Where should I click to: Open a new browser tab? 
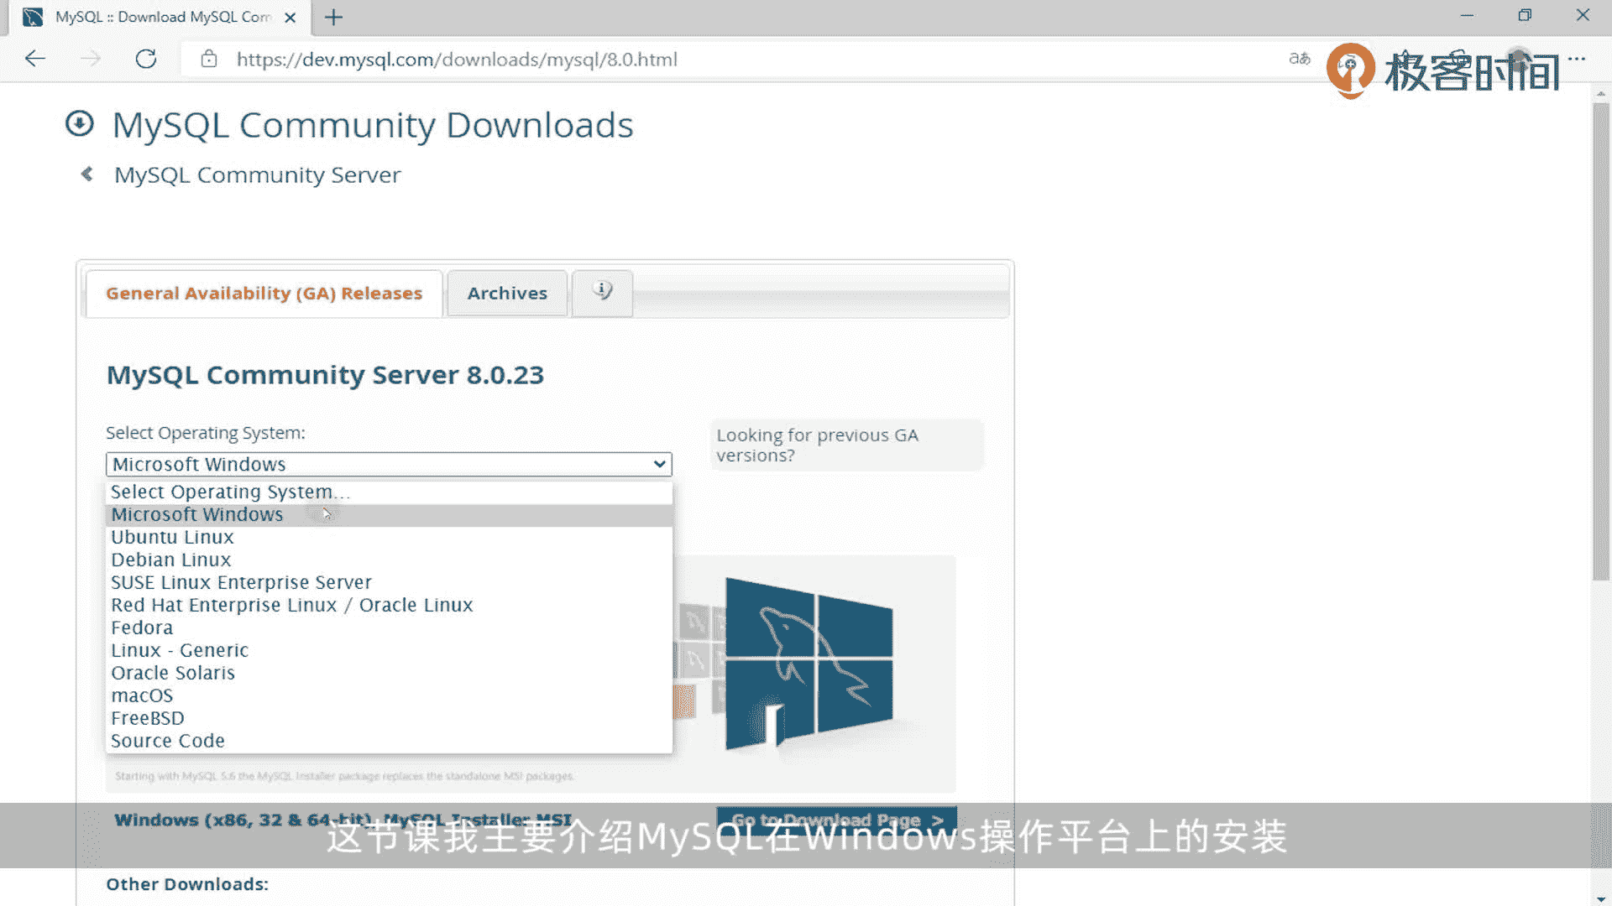pos(333,17)
